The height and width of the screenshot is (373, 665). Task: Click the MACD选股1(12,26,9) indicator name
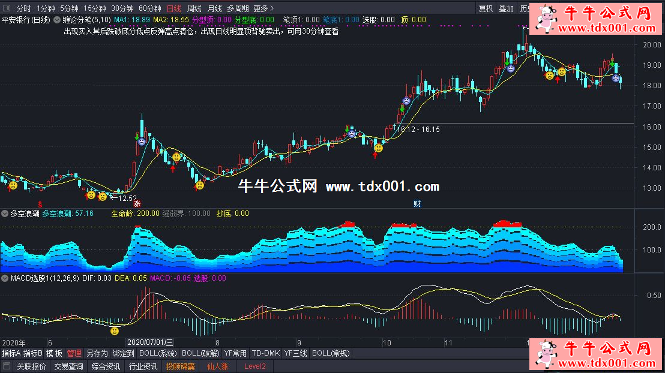coord(45,278)
